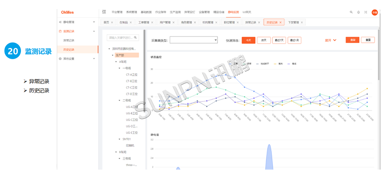Screen dimensions: 384x174
Task: Toggle the 正常 series in chart legend
Action: click(x=233, y=64)
